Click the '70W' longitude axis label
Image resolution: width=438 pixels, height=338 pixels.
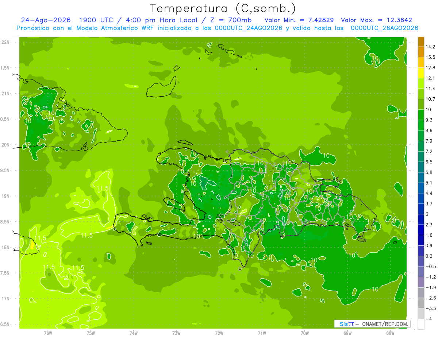(x=305, y=333)
